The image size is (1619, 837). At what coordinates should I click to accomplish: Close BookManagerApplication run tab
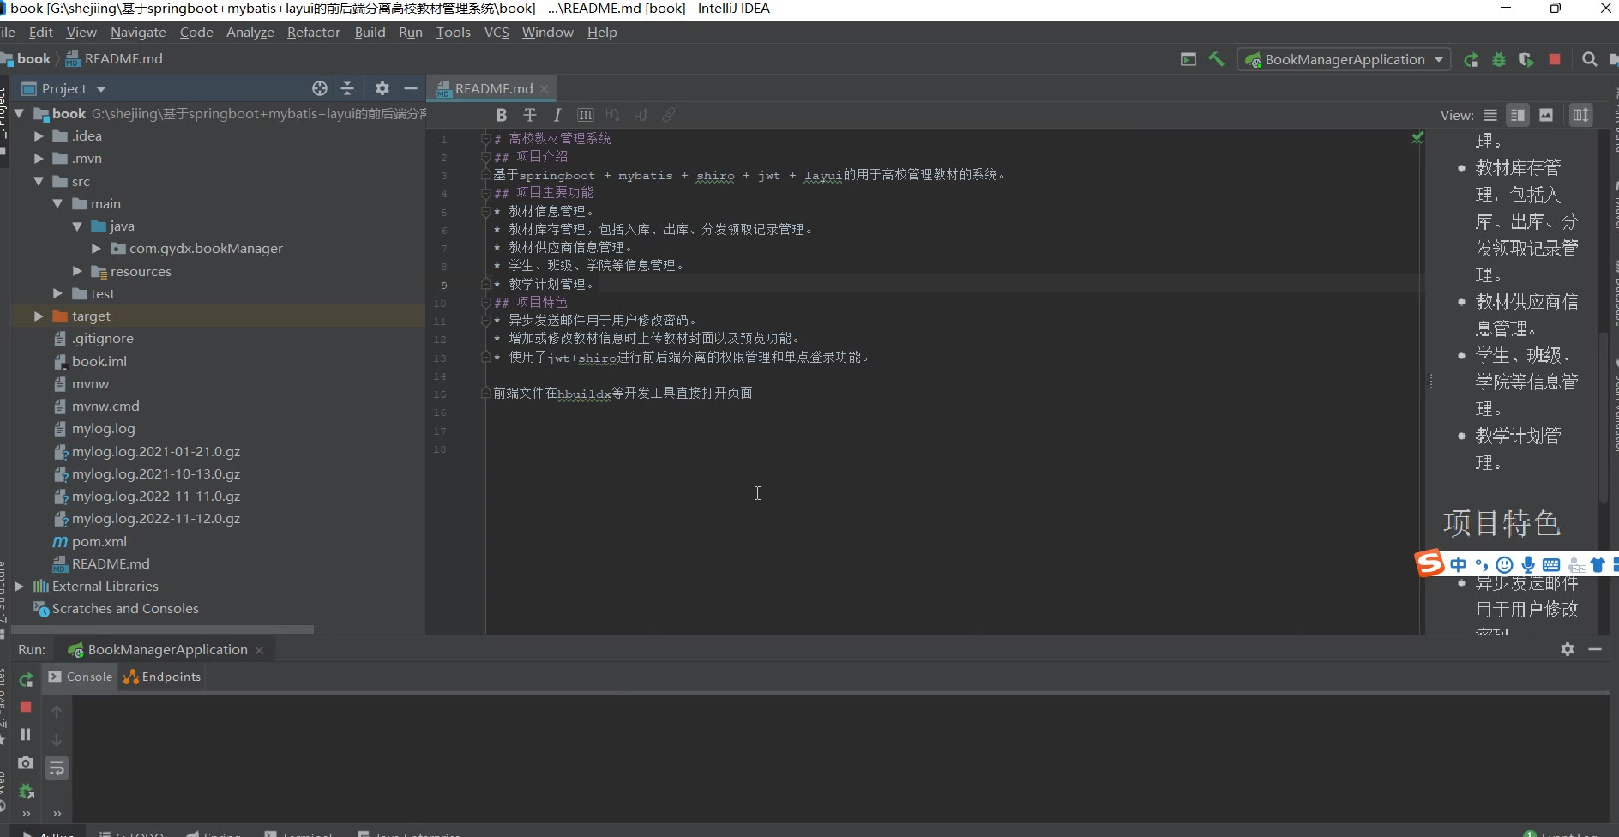click(259, 650)
